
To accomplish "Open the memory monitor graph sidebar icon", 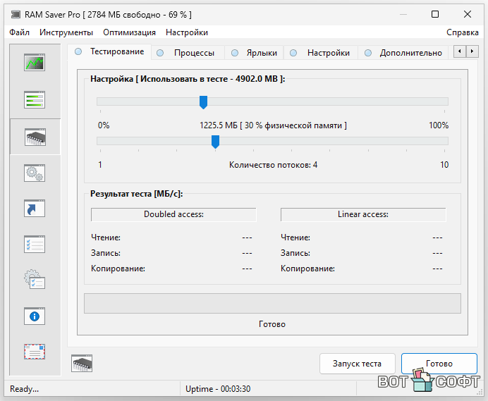I will [x=35, y=62].
